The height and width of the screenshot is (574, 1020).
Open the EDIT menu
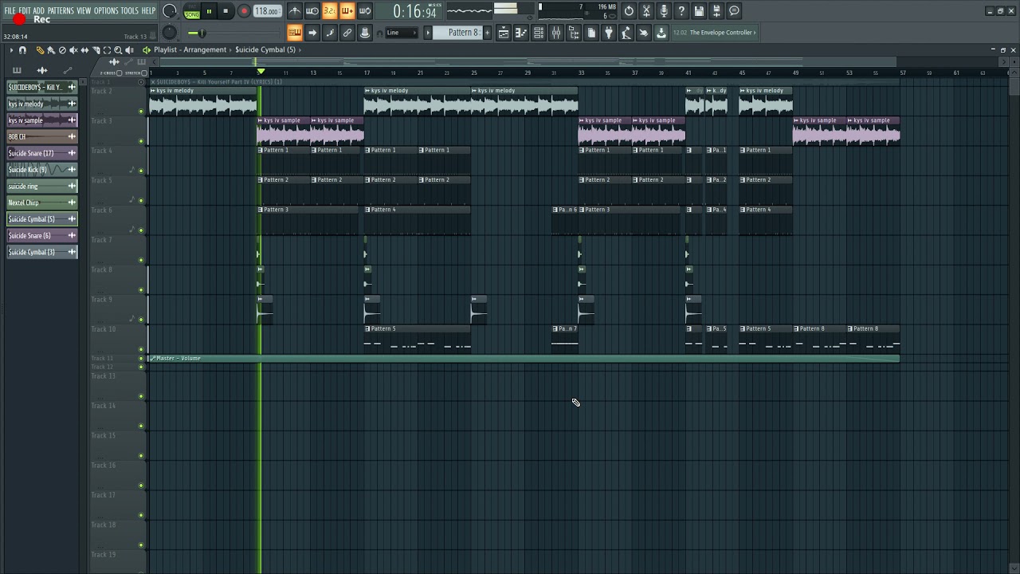[25, 10]
